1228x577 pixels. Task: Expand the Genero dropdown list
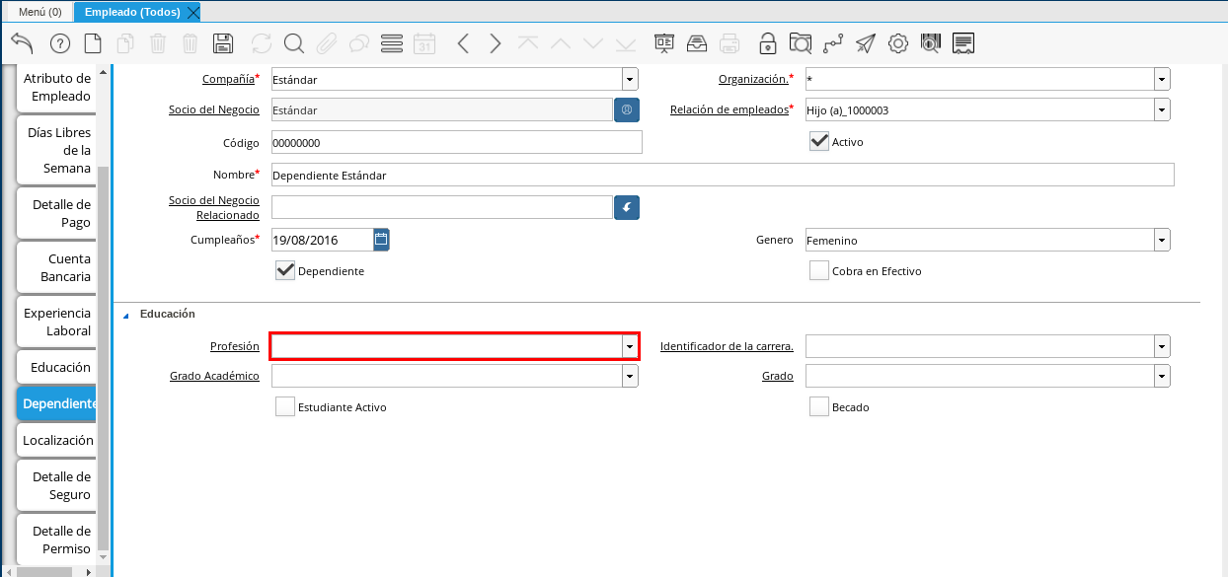coord(1162,240)
